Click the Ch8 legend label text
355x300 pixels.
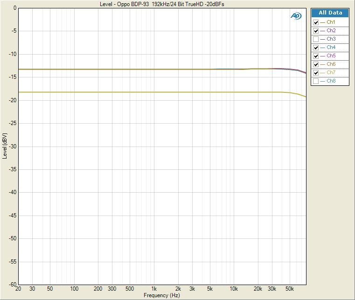tap(331, 81)
